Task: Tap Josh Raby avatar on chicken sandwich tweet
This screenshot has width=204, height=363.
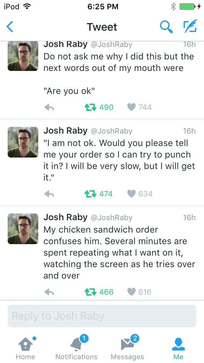Action: [23, 229]
